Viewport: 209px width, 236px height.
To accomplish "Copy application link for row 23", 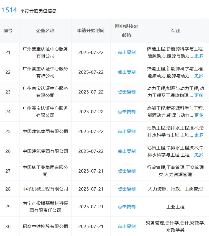I will coord(127,92).
